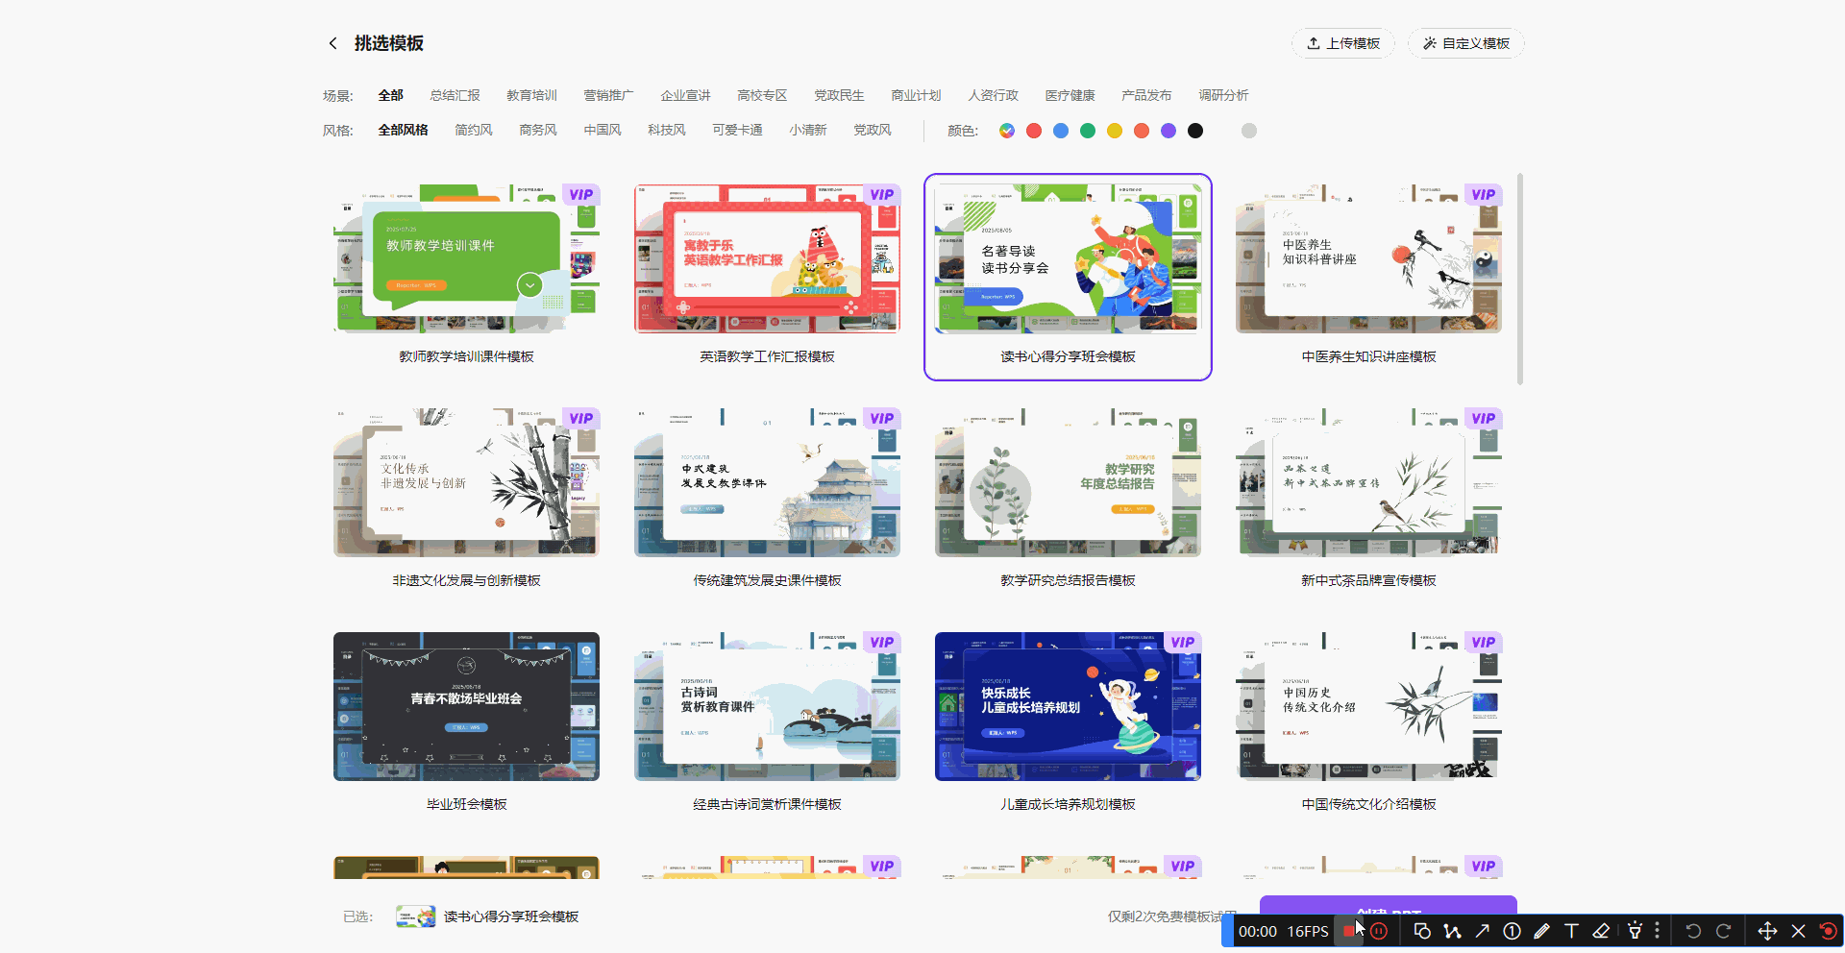The height and width of the screenshot is (953, 1845).
Task: Filter styles by 党政风
Action: point(873,130)
